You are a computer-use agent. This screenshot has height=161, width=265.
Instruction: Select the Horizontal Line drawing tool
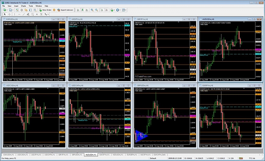[x=19, y=14]
